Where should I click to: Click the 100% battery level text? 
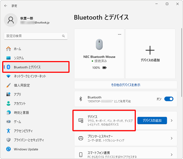pyautogui.click(x=96, y=68)
